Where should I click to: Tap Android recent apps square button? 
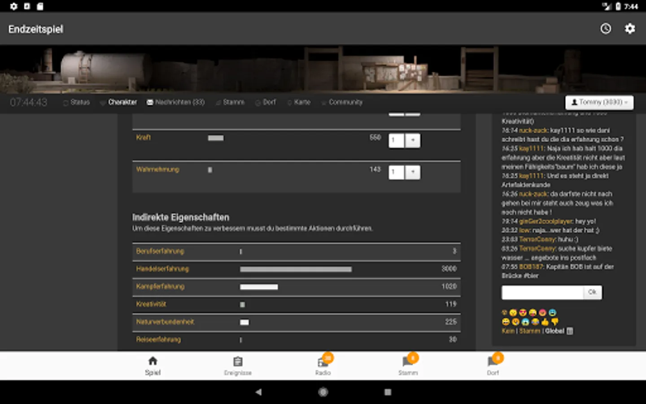[x=388, y=392]
